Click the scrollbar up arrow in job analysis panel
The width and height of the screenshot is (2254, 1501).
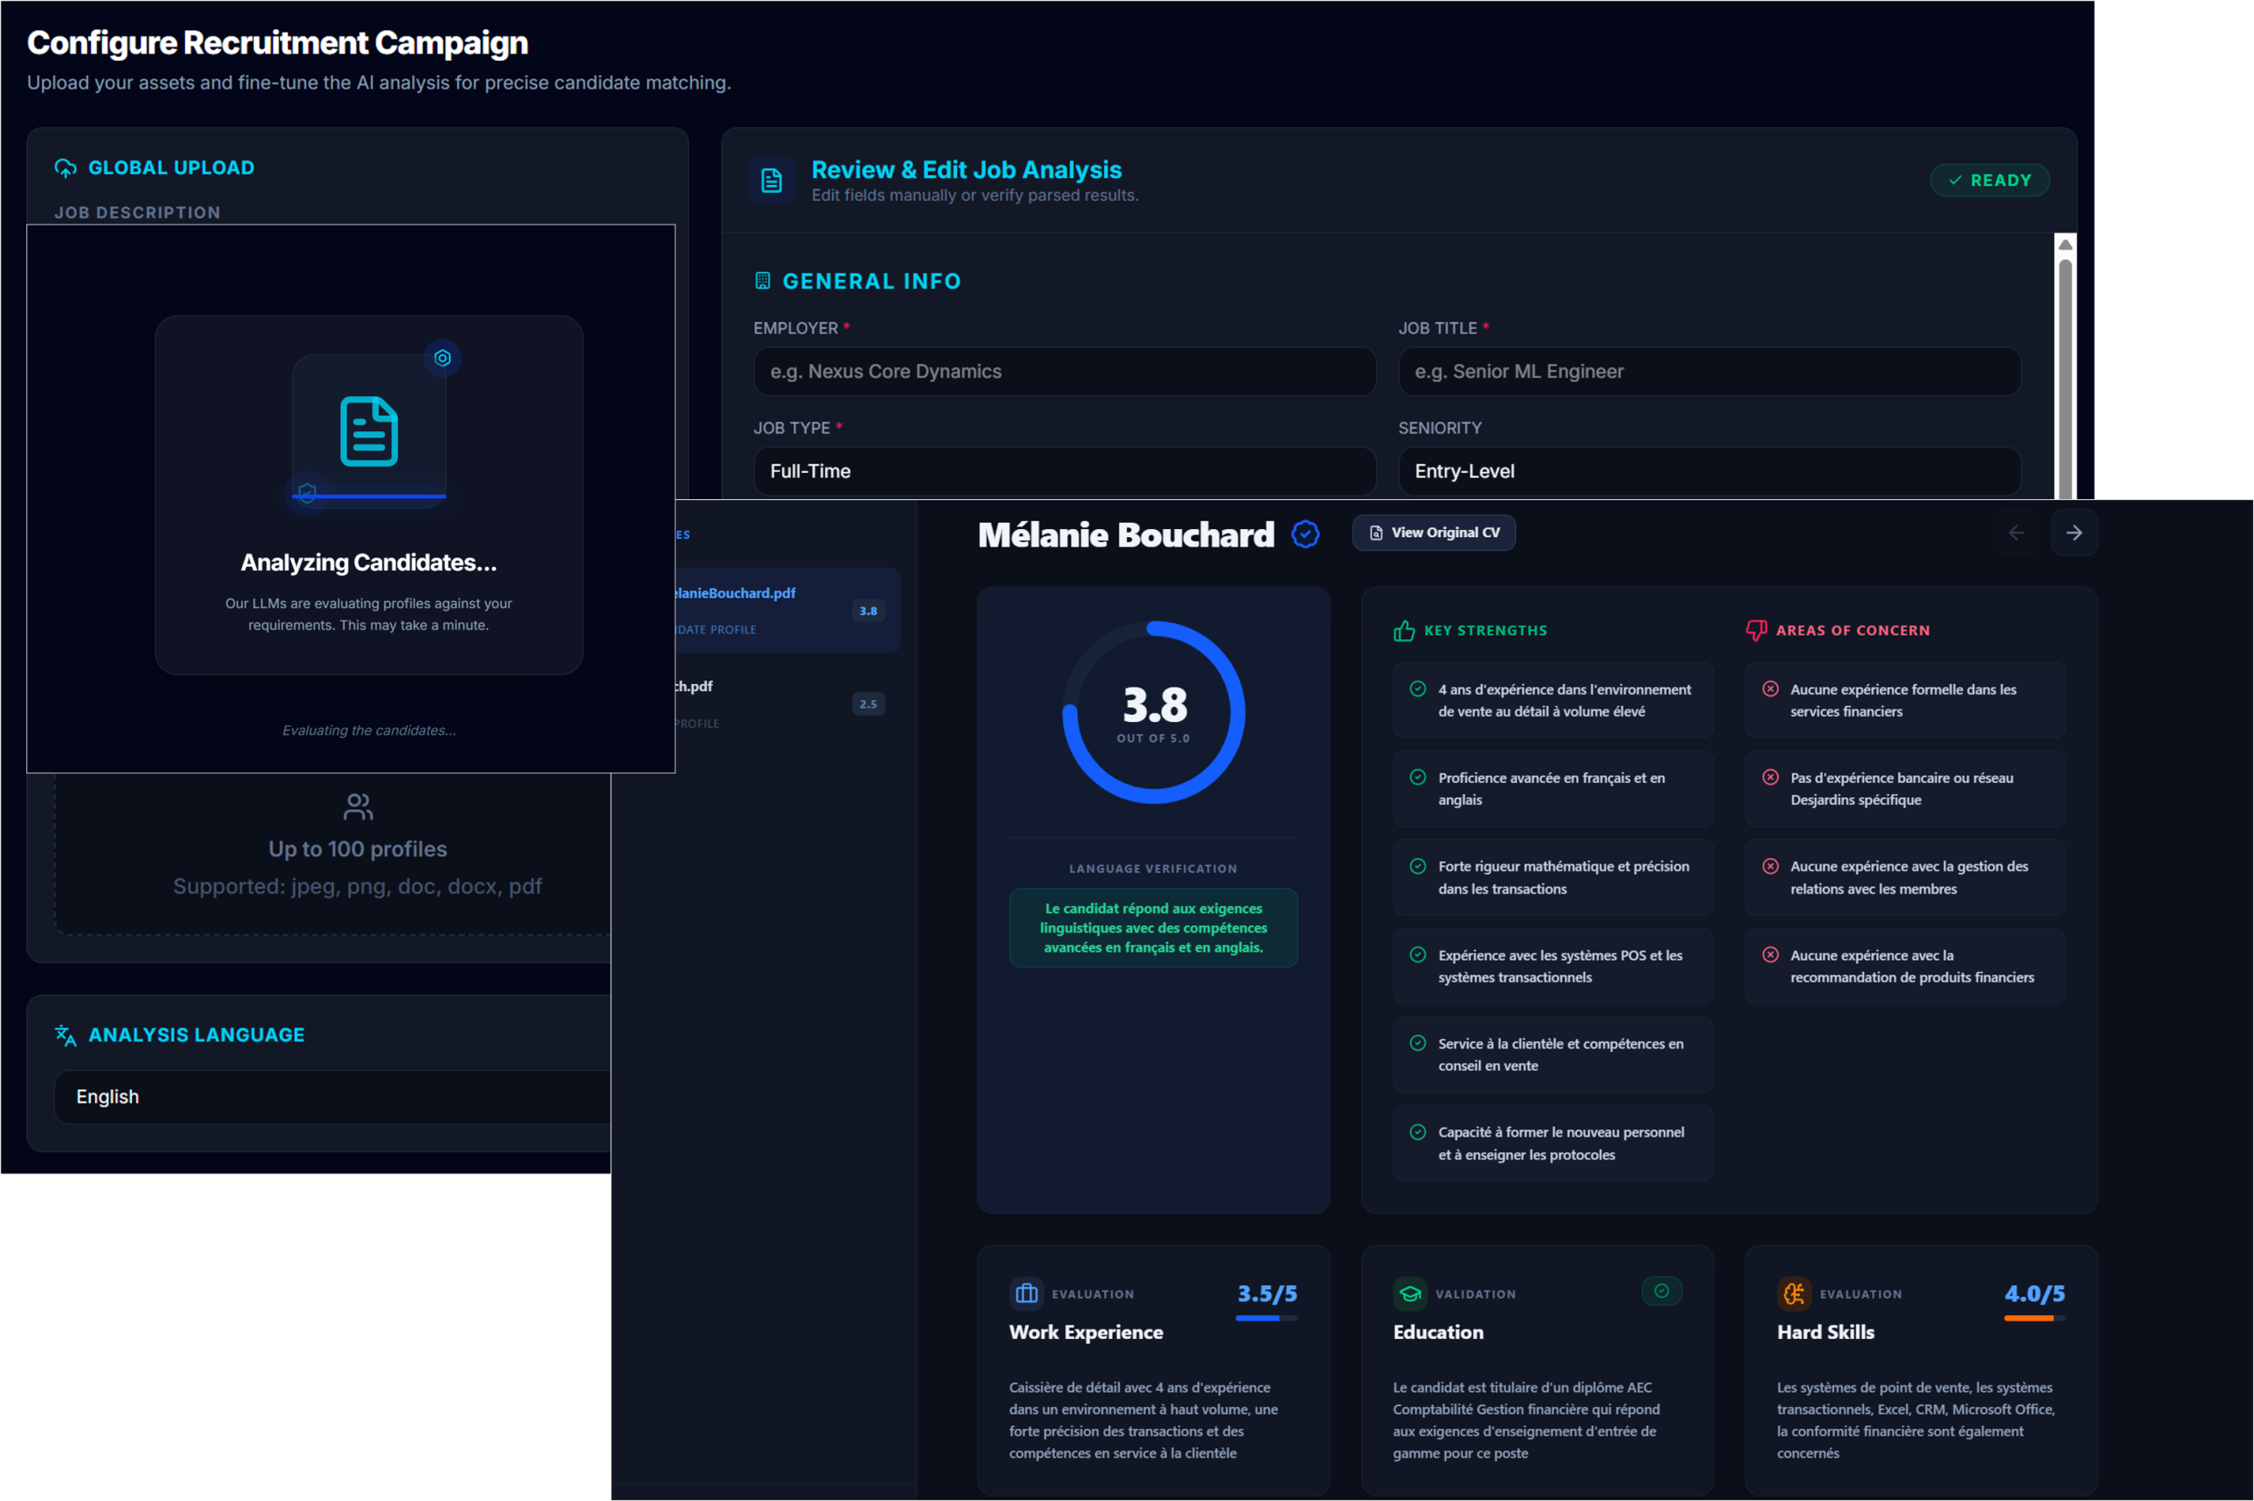(x=2066, y=245)
